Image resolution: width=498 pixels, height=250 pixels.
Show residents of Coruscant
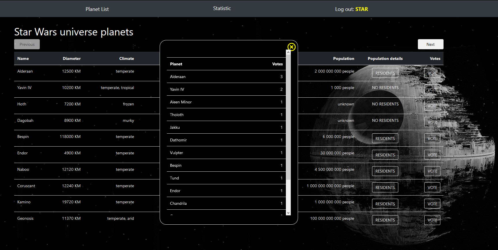[385, 187]
